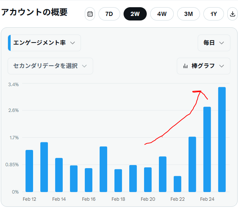Open the calendar date picker
Viewport: 238px width, 211px height.
point(90,14)
